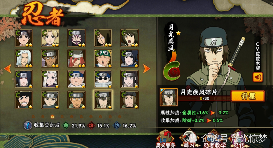This screenshot has width=273, height=148.
Task: Tap the red 攻 attack stat icon
Action: pos(91,126)
